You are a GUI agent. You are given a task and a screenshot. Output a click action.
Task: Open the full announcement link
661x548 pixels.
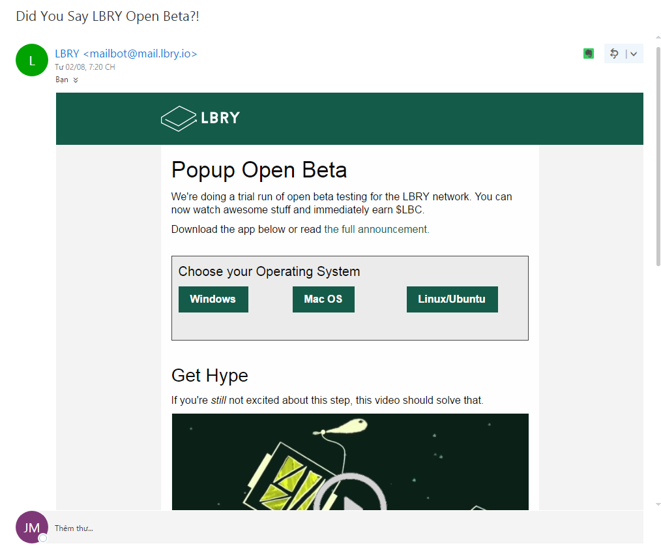376,229
